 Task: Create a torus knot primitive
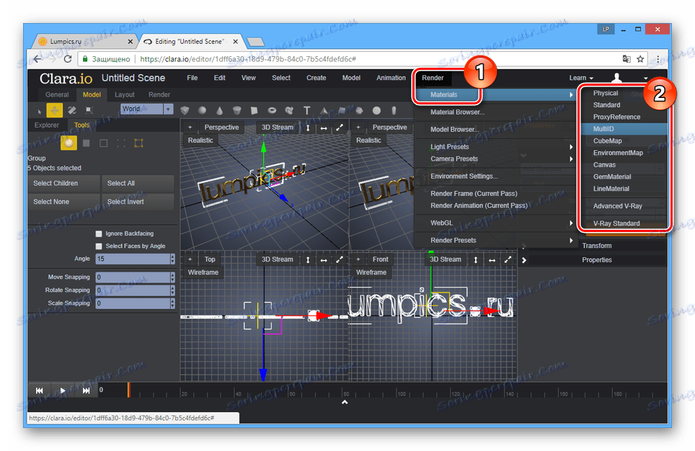(x=289, y=110)
